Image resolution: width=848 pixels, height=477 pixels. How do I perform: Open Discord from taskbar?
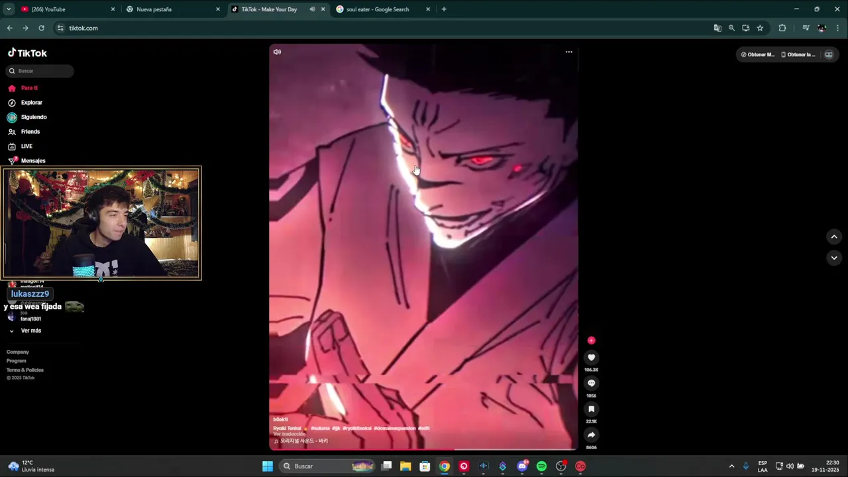pyautogui.click(x=522, y=466)
